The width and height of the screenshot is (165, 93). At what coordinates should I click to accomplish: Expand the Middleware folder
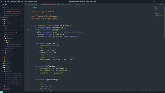pos(12,51)
